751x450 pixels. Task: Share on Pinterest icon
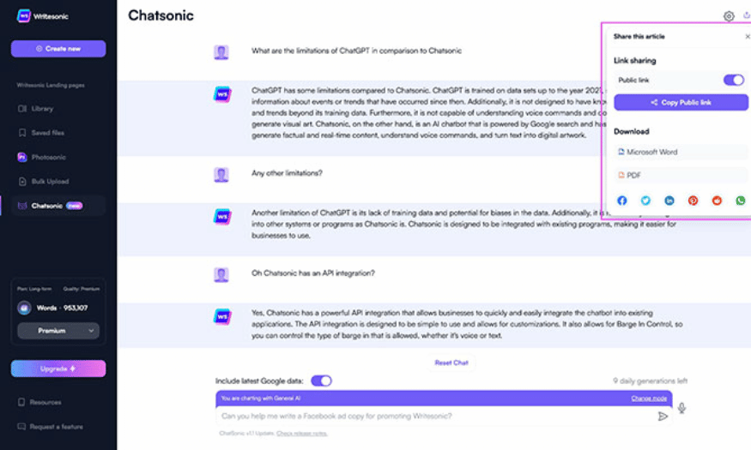pos(693,201)
